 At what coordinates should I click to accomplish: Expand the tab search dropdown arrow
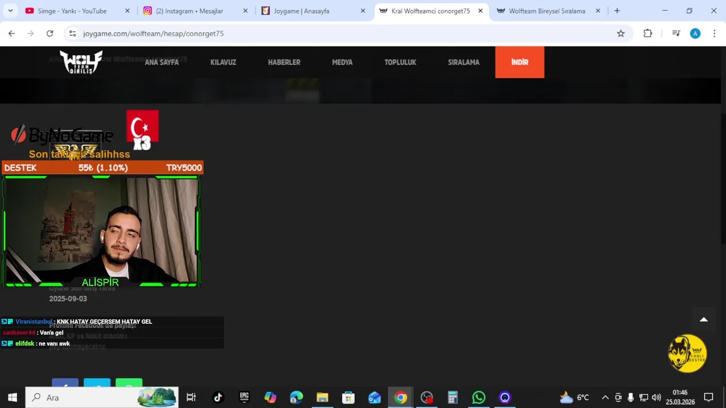(10, 11)
